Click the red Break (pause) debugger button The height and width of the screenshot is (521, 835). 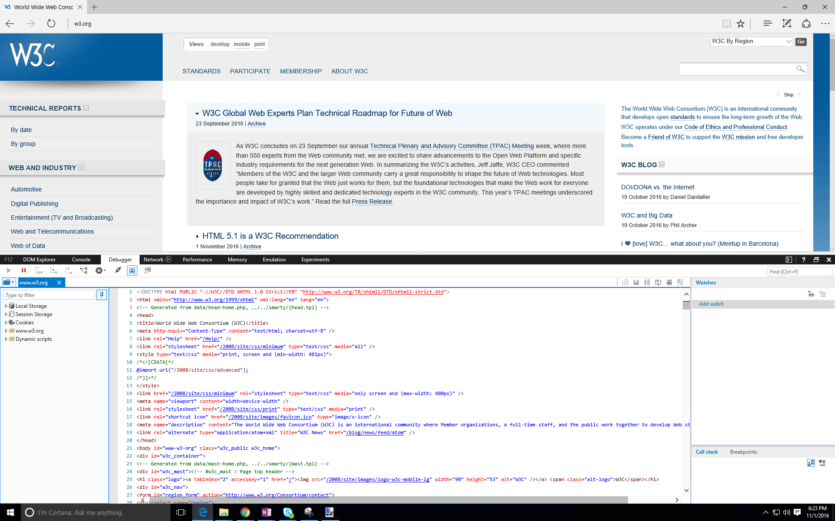pos(23,270)
